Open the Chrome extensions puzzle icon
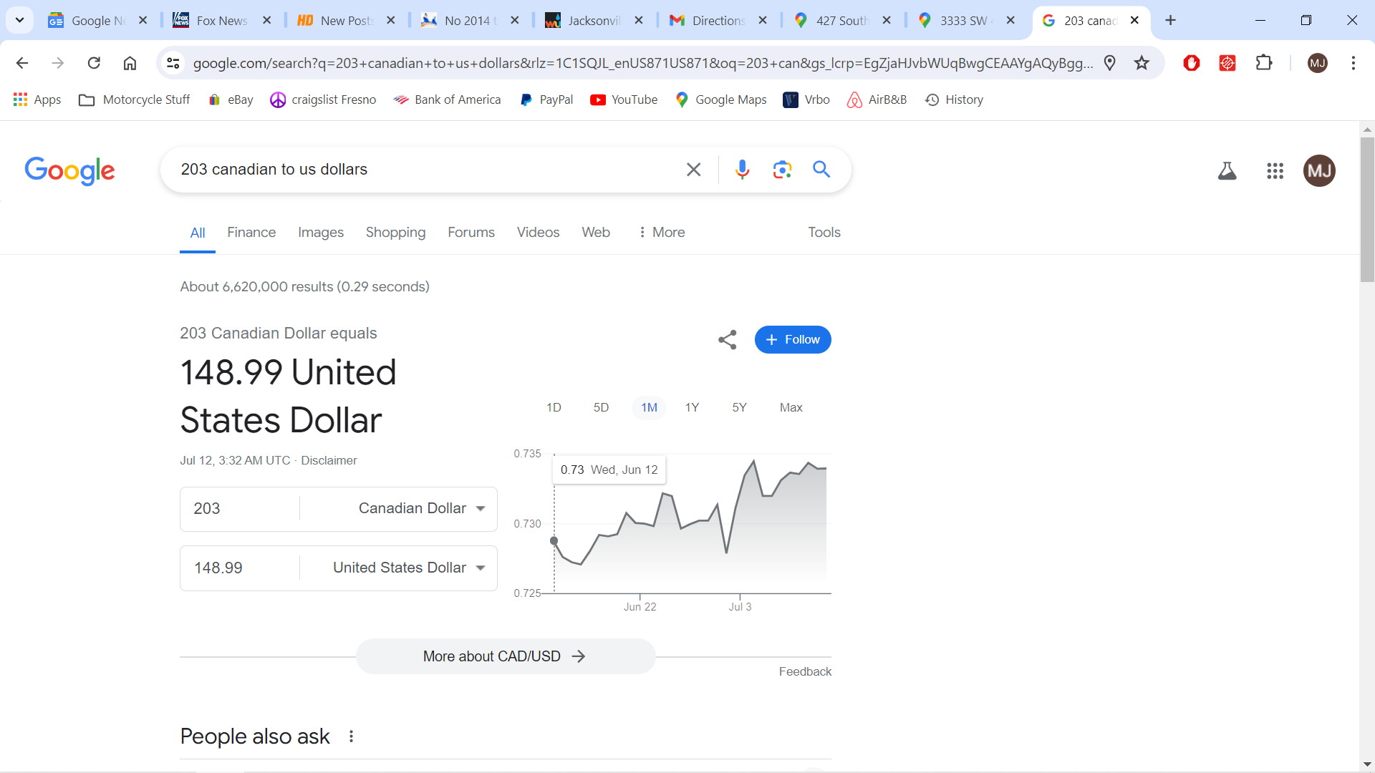This screenshot has height=773, width=1375. coord(1264,63)
